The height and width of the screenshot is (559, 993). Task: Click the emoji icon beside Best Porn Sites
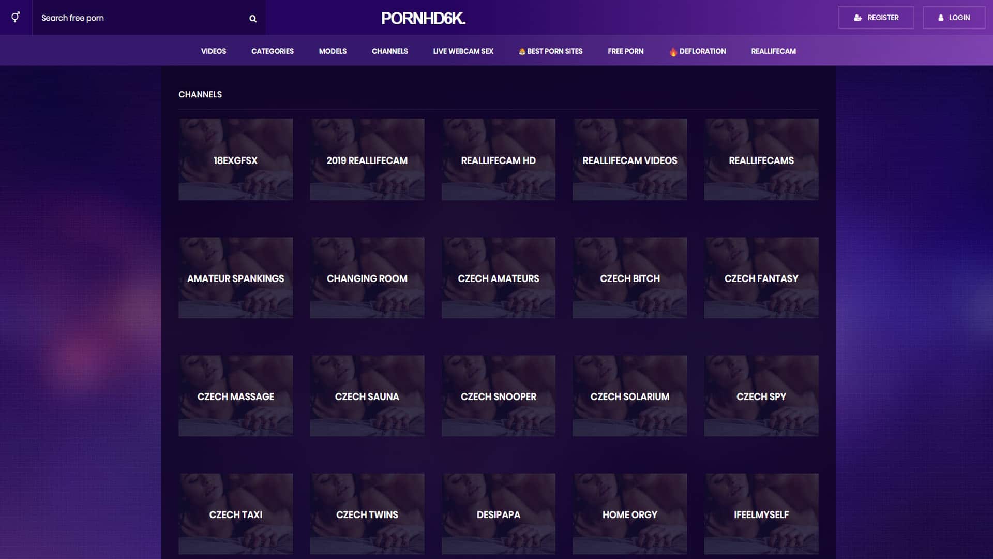point(522,51)
